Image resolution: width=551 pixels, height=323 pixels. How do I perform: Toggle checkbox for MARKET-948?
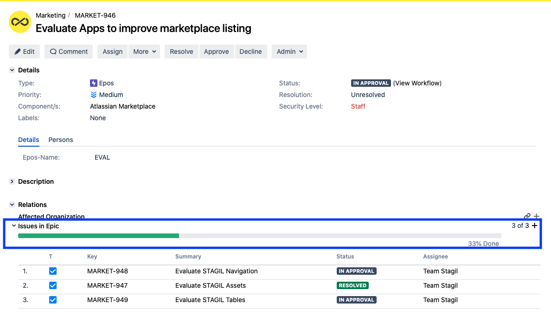[53, 271]
